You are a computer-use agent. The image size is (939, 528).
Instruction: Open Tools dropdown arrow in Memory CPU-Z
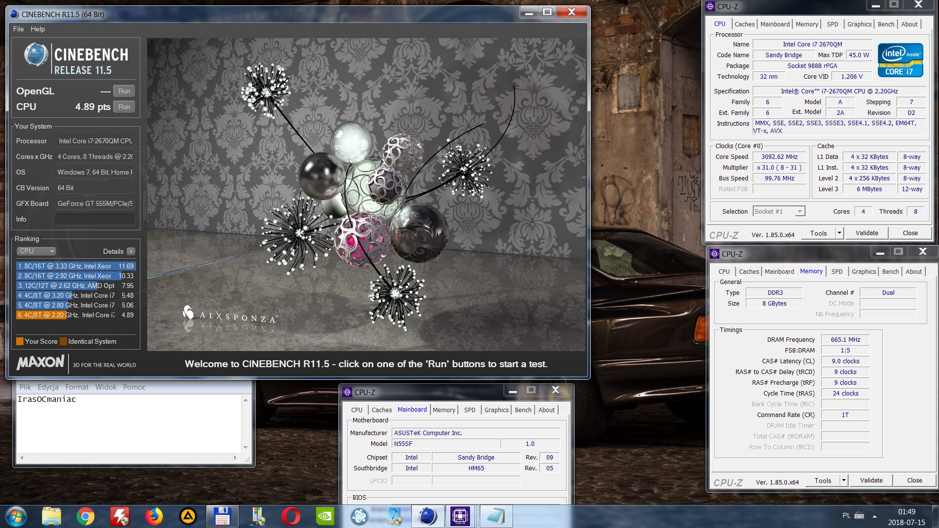pos(844,481)
